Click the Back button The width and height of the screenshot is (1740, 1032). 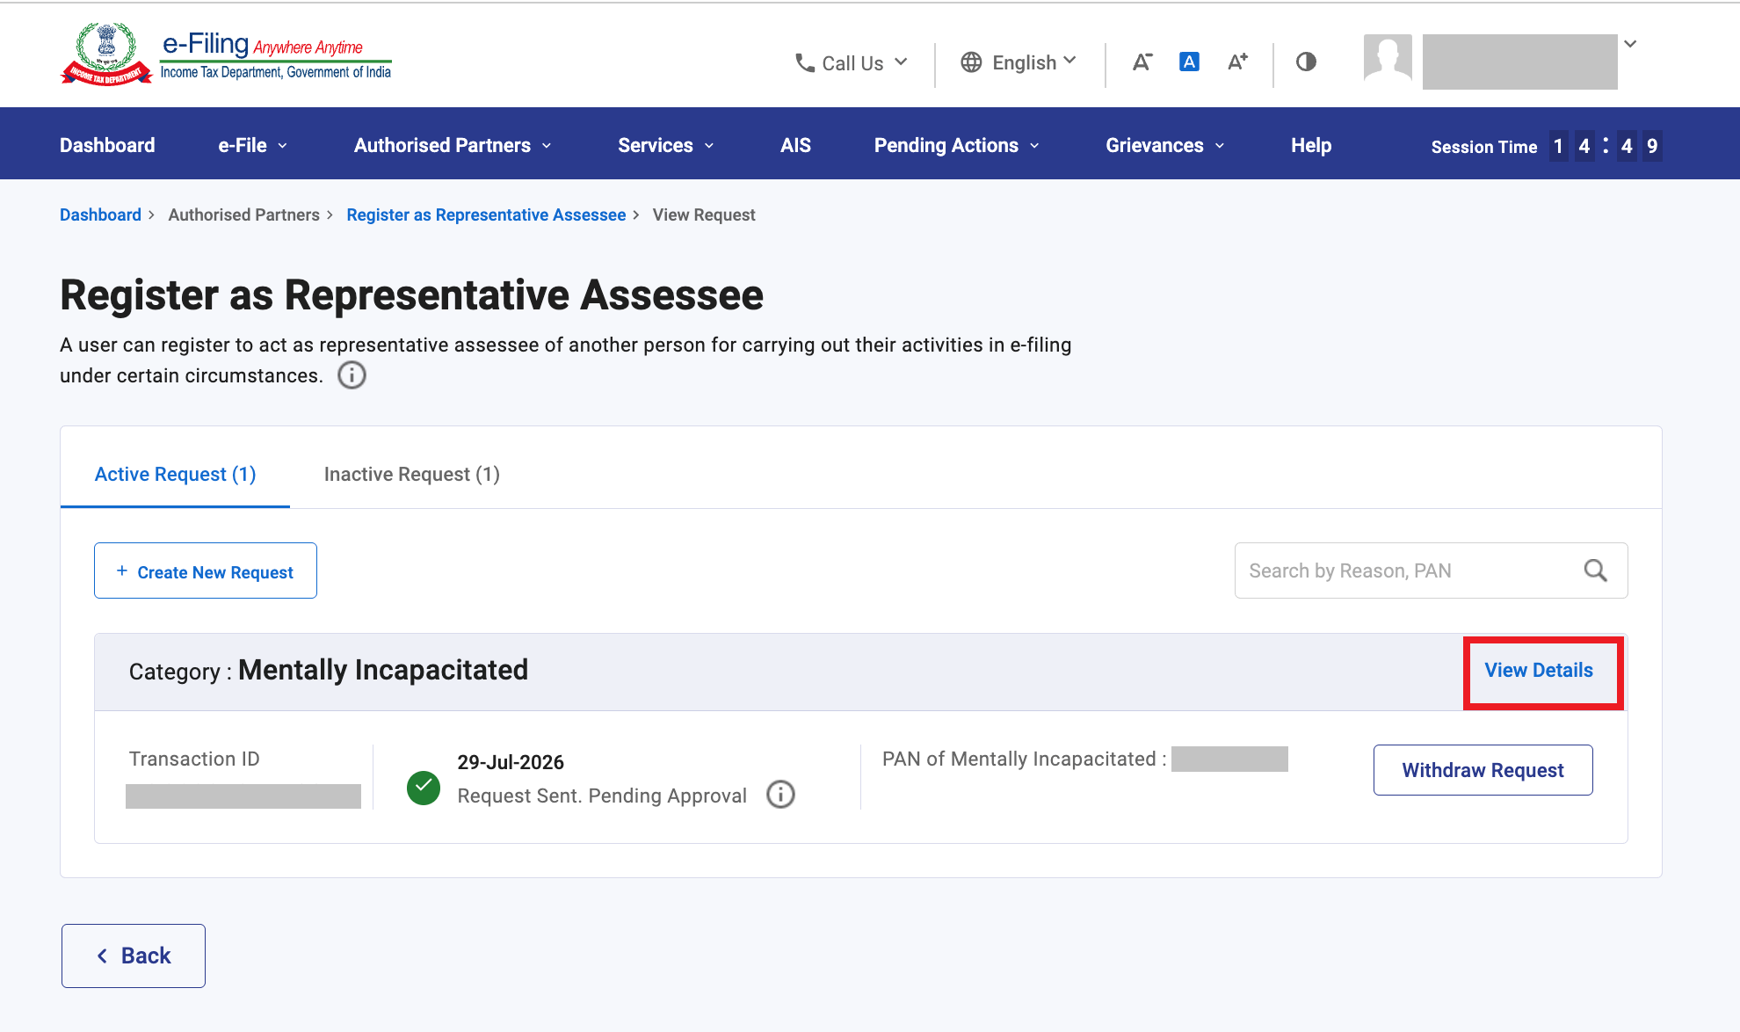click(x=134, y=956)
